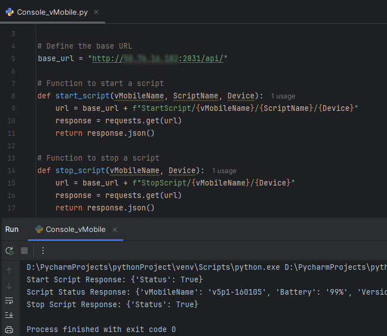Viewport: 387px width, 336px height.
Task: Click the stop_script function name
Action: [x=80, y=170]
